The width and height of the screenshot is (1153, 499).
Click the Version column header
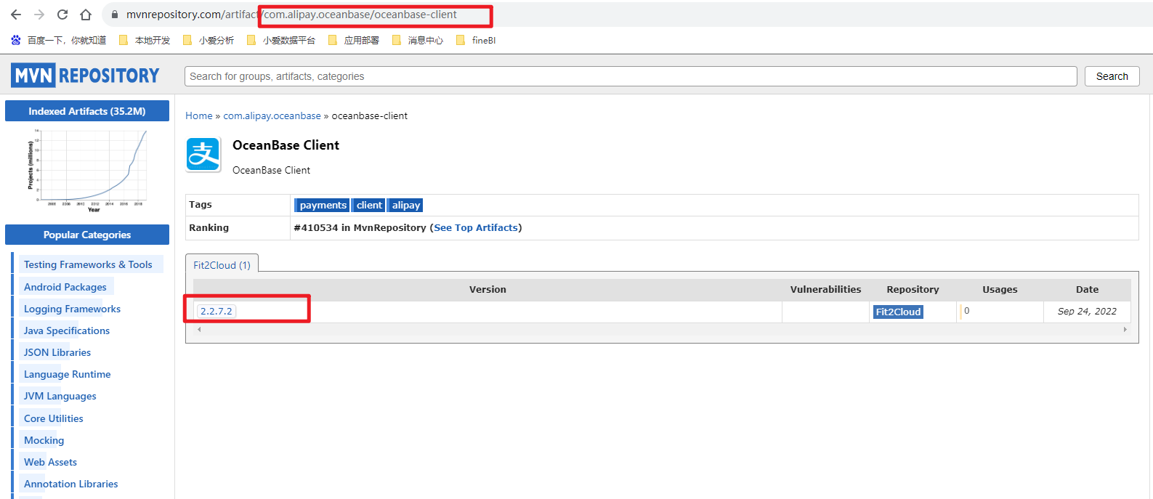[x=488, y=289]
